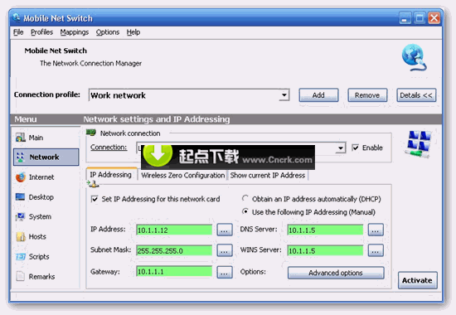The width and height of the screenshot is (456, 315).
Task: Click the Gateway field 10.1.1.1
Action: (x=174, y=272)
